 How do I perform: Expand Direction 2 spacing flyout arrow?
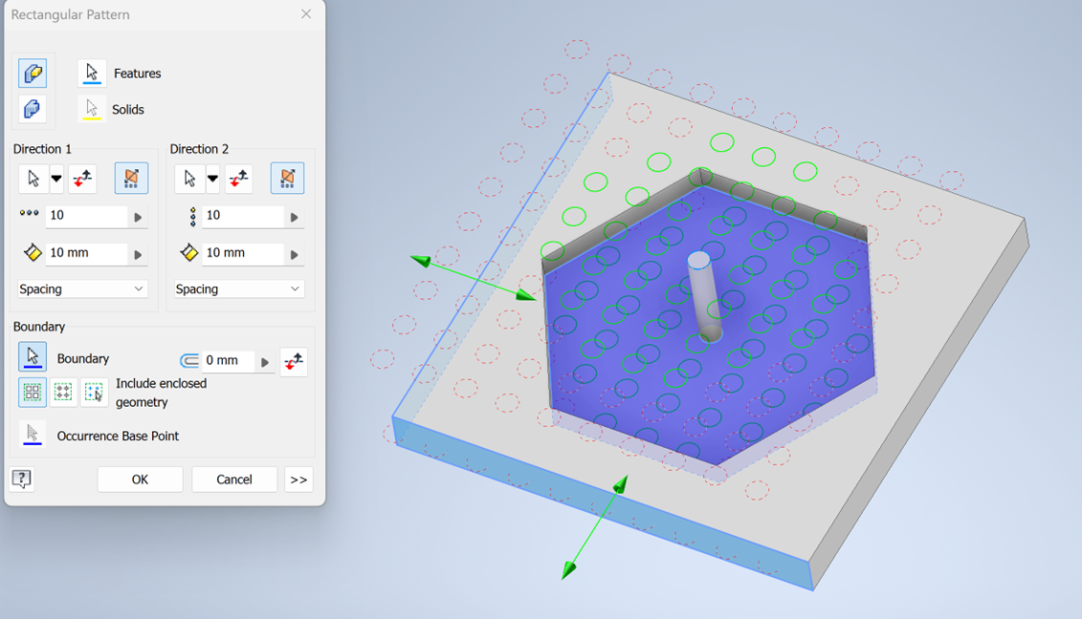(x=295, y=254)
